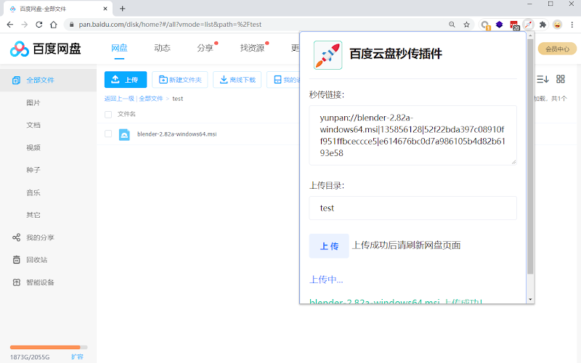The image size is (581, 363).
Task: Bookmark page with the star icon
Action: tap(466, 25)
